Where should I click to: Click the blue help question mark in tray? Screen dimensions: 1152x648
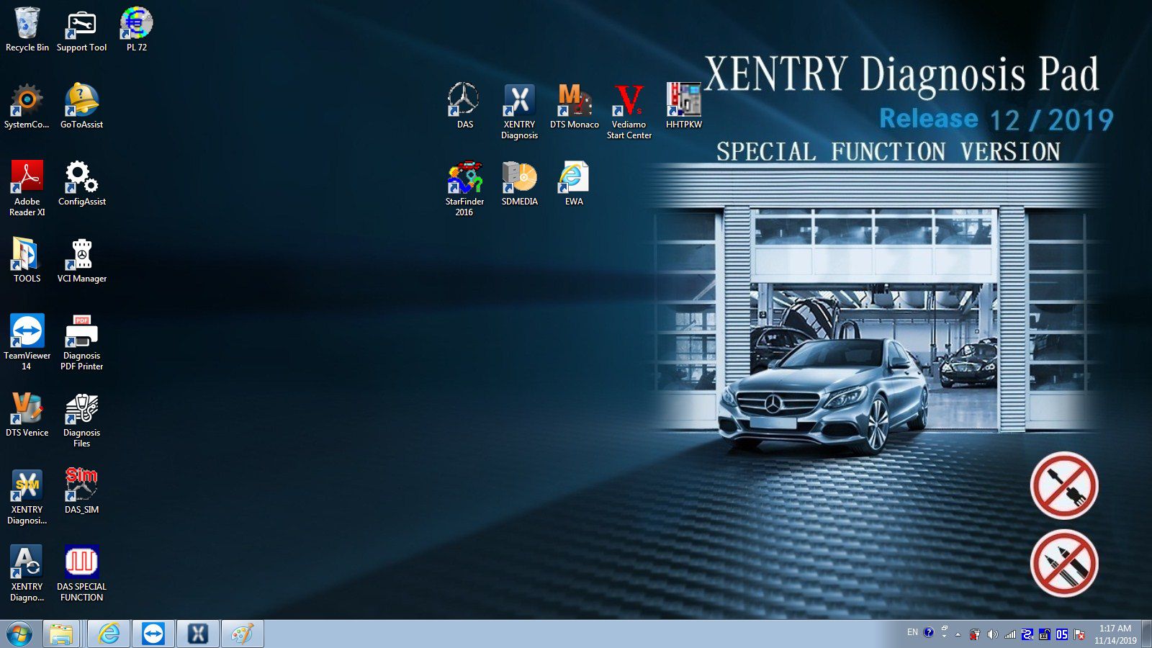(x=929, y=633)
